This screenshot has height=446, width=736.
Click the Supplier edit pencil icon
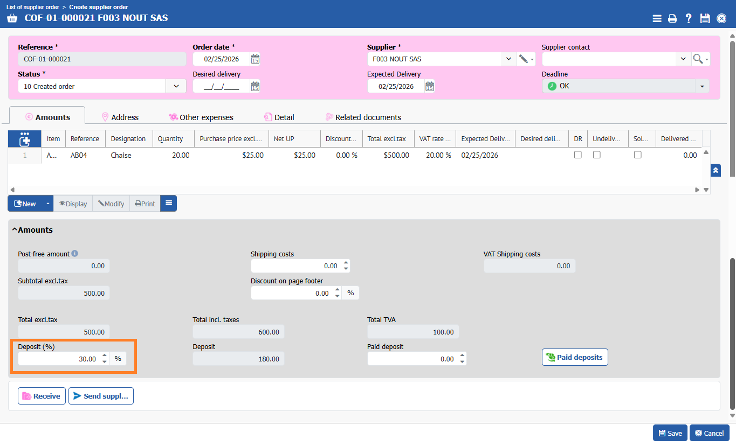[x=523, y=59]
